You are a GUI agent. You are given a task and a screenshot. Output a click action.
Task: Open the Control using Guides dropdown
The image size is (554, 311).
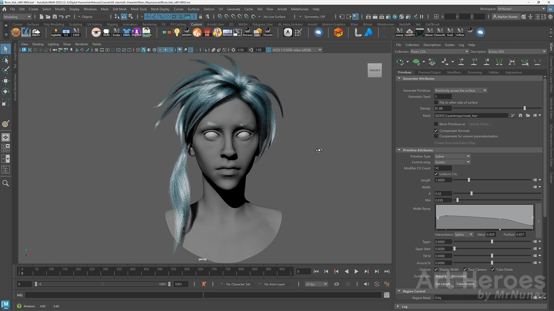452,162
